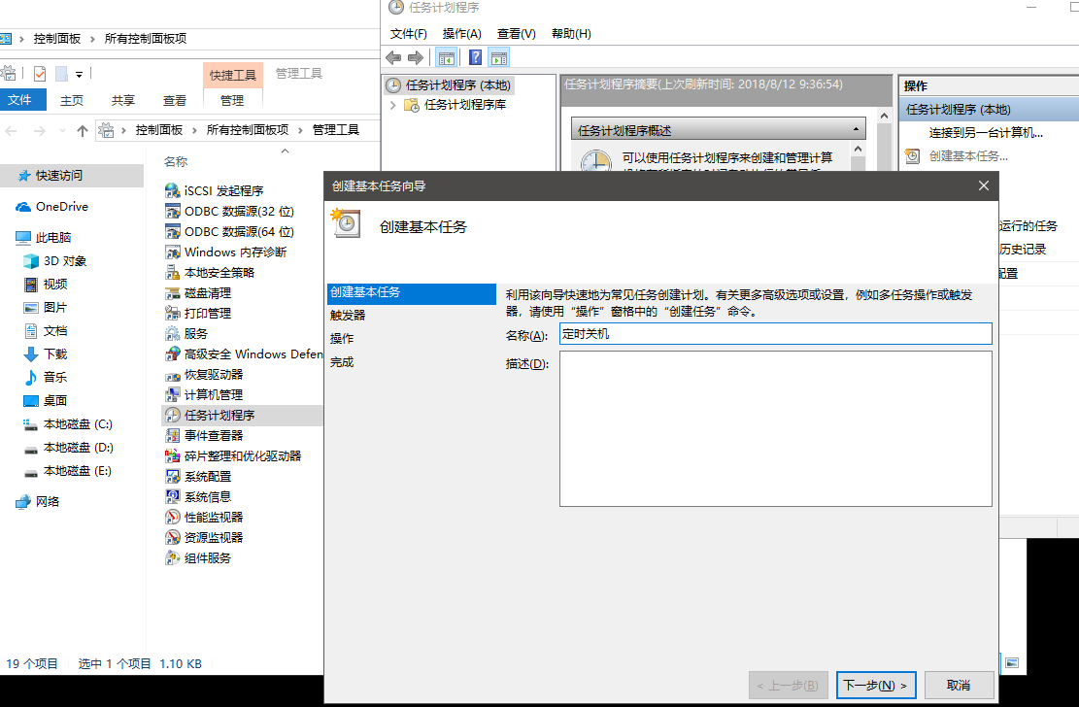The image size is (1079, 707).
Task: Click chevron after 所有控制面板项 in address bar
Action: pyautogui.click(x=300, y=130)
